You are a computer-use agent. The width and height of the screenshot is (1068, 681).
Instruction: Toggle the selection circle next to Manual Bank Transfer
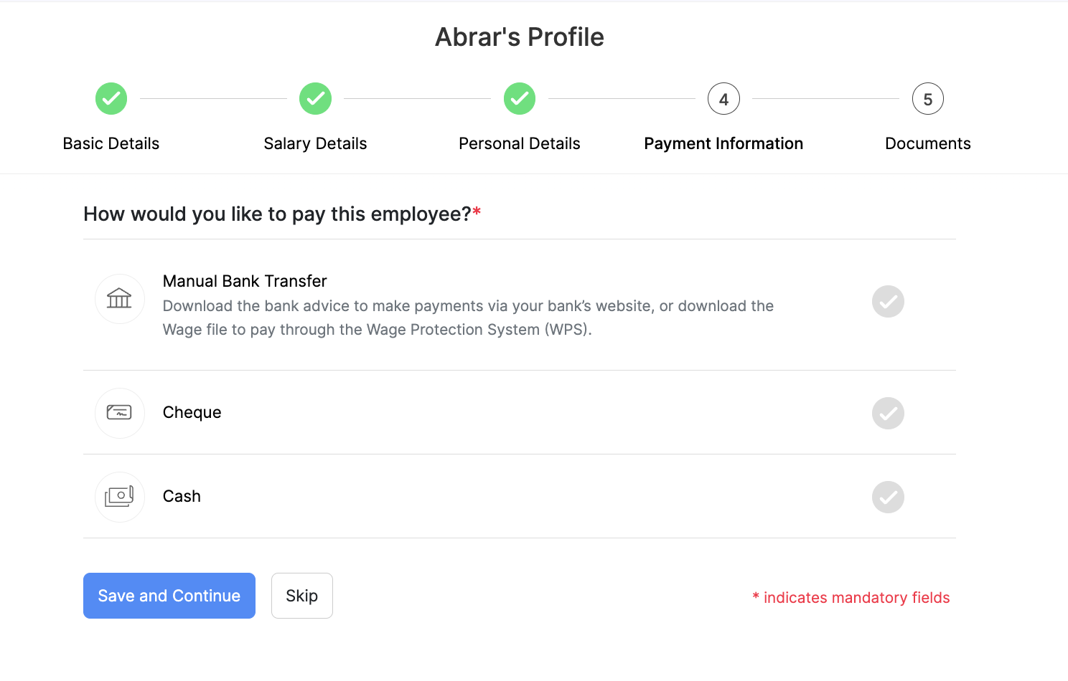(887, 301)
